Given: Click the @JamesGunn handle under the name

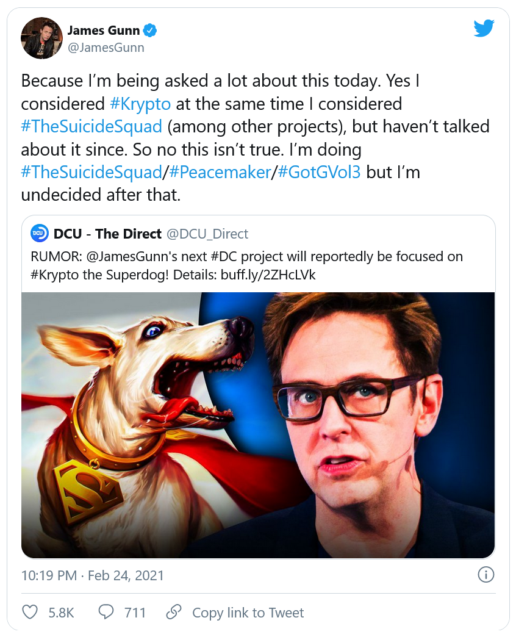Looking at the screenshot, I should [x=106, y=47].
